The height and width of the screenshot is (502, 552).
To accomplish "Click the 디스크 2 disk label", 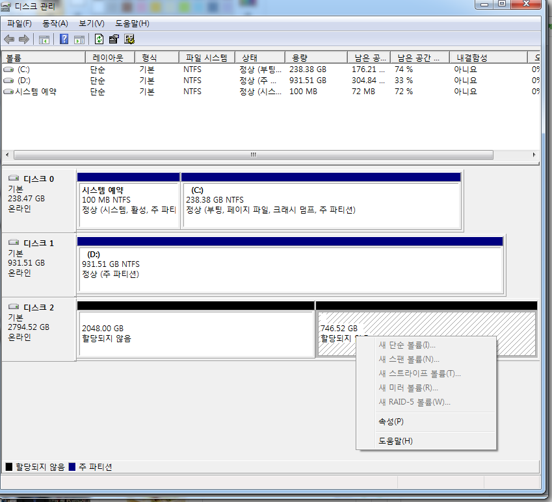I will [x=38, y=307].
